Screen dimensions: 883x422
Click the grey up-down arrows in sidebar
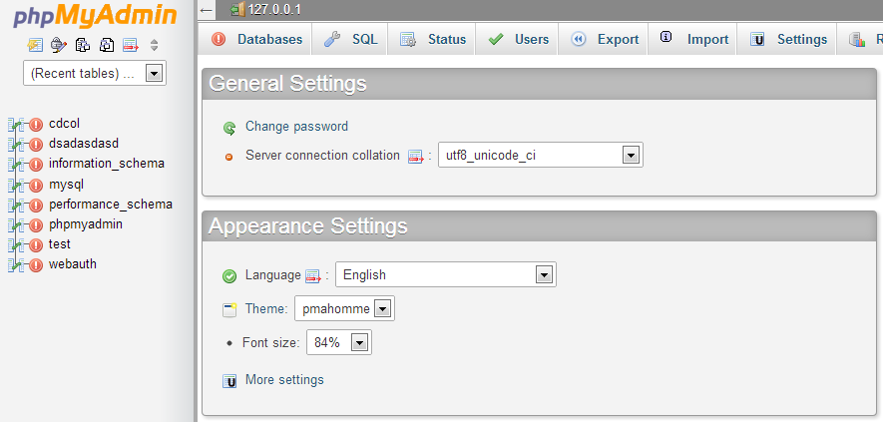click(155, 45)
